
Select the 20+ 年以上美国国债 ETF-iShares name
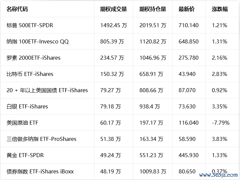[x=47, y=90]
